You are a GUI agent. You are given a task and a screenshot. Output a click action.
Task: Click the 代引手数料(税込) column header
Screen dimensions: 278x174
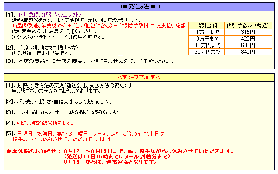point(248,26)
